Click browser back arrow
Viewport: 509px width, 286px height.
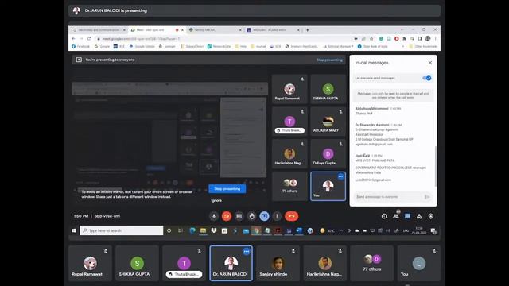coord(73,39)
